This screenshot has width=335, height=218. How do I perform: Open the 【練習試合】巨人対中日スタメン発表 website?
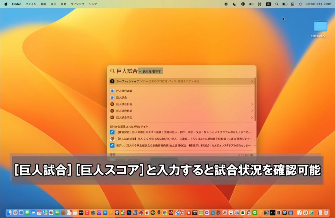point(182,132)
